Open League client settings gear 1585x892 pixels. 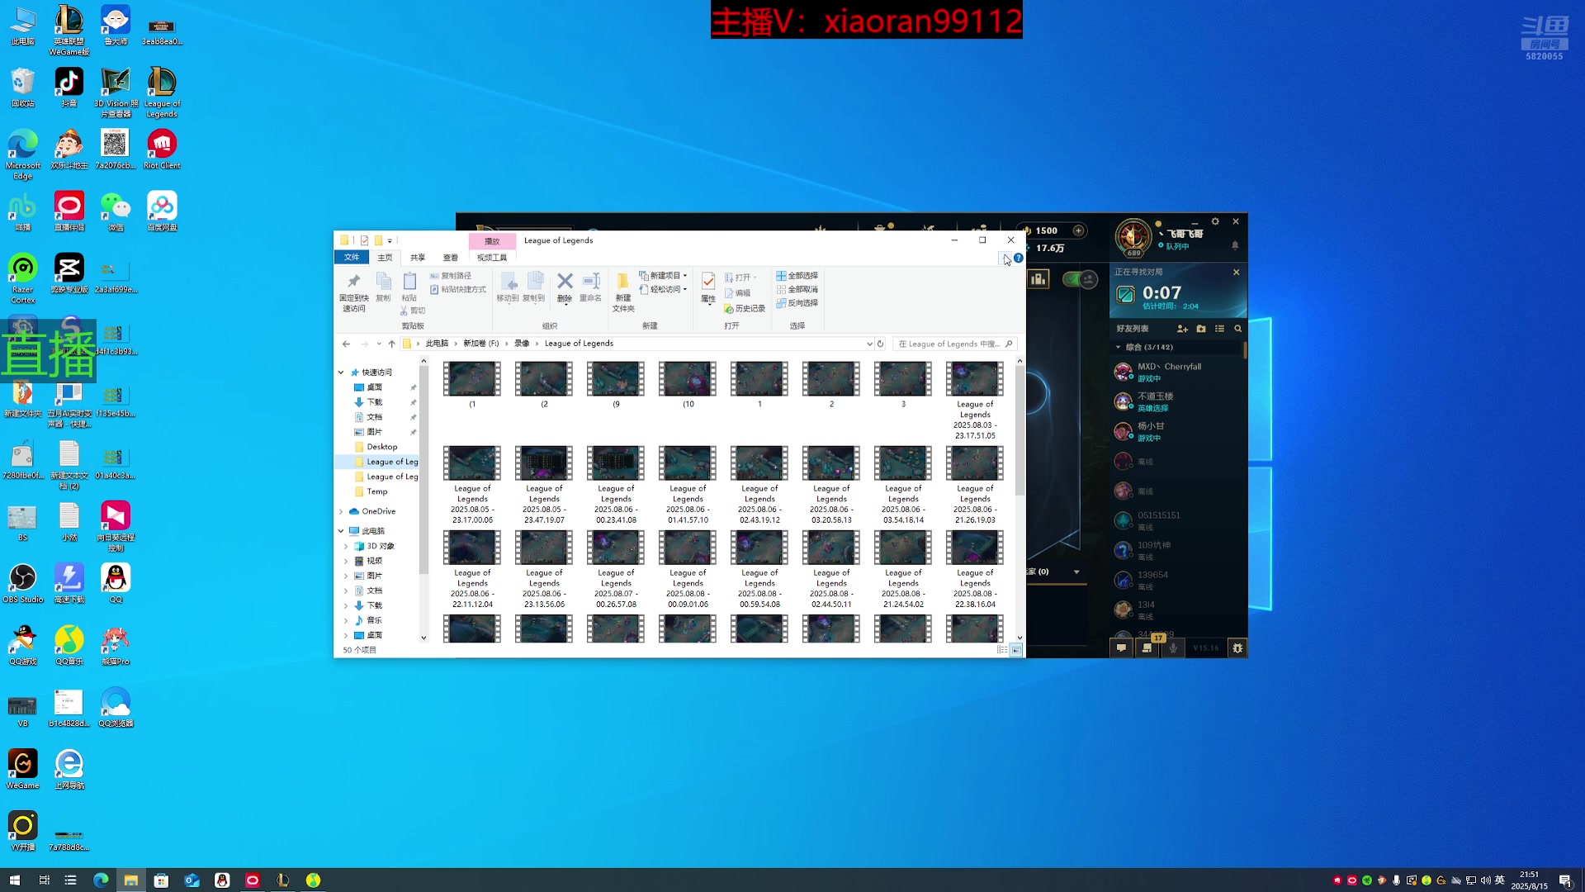click(1215, 221)
